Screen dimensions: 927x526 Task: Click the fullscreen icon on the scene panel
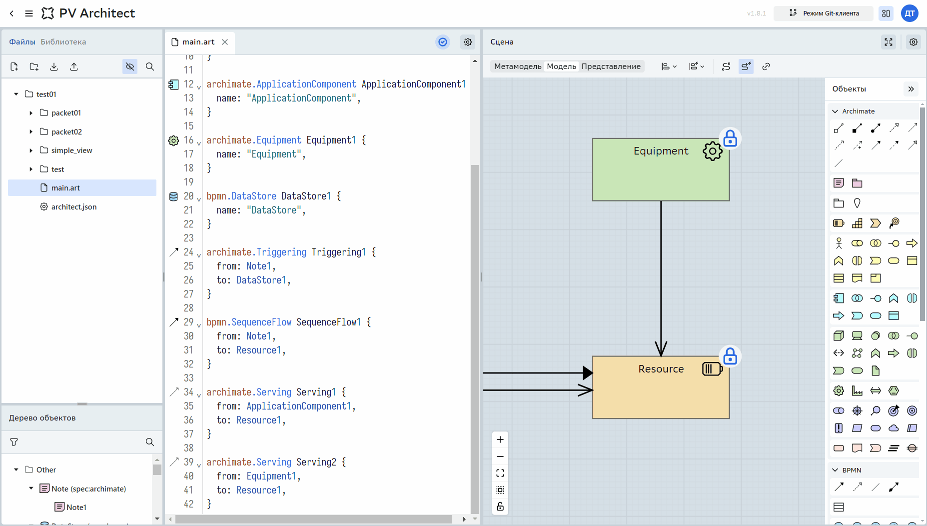coord(889,42)
